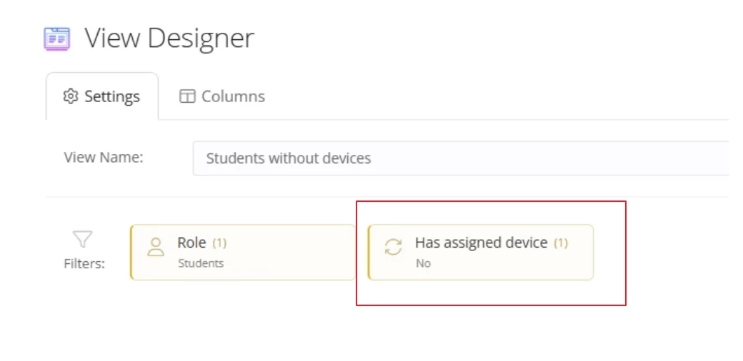Image resolution: width=743 pixels, height=361 pixels.
Task: Open the Has assigned device filter
Action: pyautogui.click(x=481, y=252)
